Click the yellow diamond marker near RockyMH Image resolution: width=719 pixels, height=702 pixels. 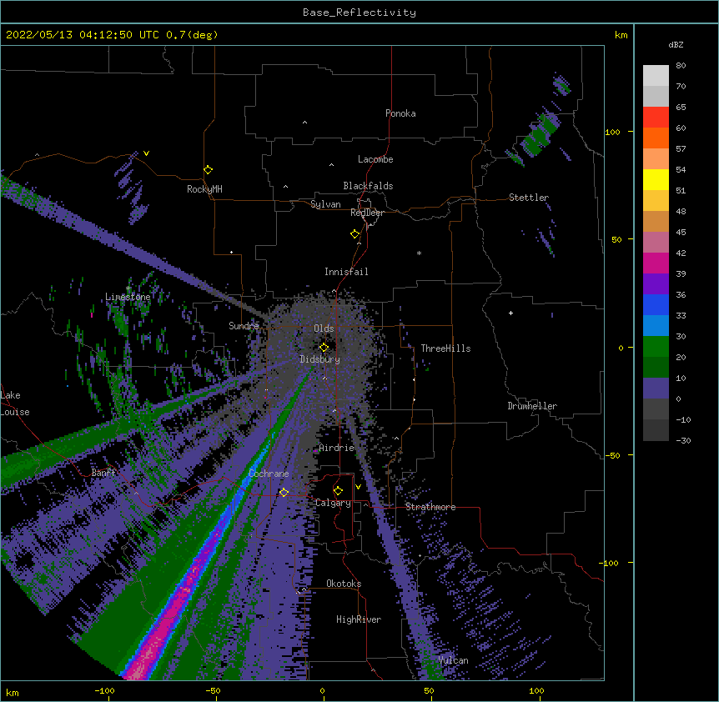(209, 170)
